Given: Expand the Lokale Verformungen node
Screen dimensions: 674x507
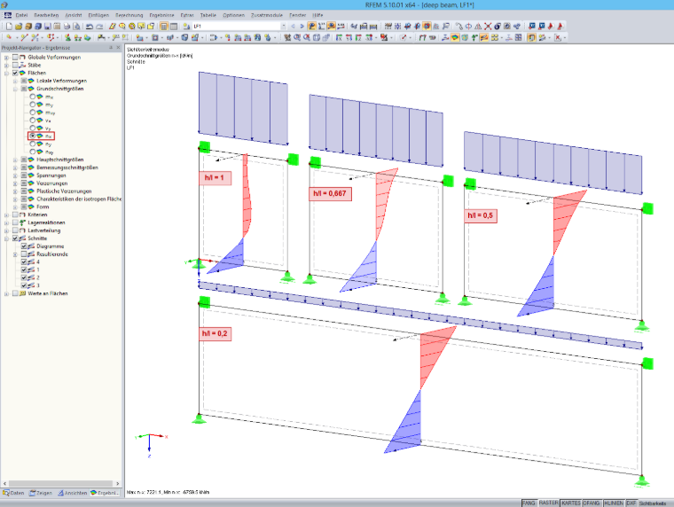Looking at the screenshot, I should (x=15, y=81).
